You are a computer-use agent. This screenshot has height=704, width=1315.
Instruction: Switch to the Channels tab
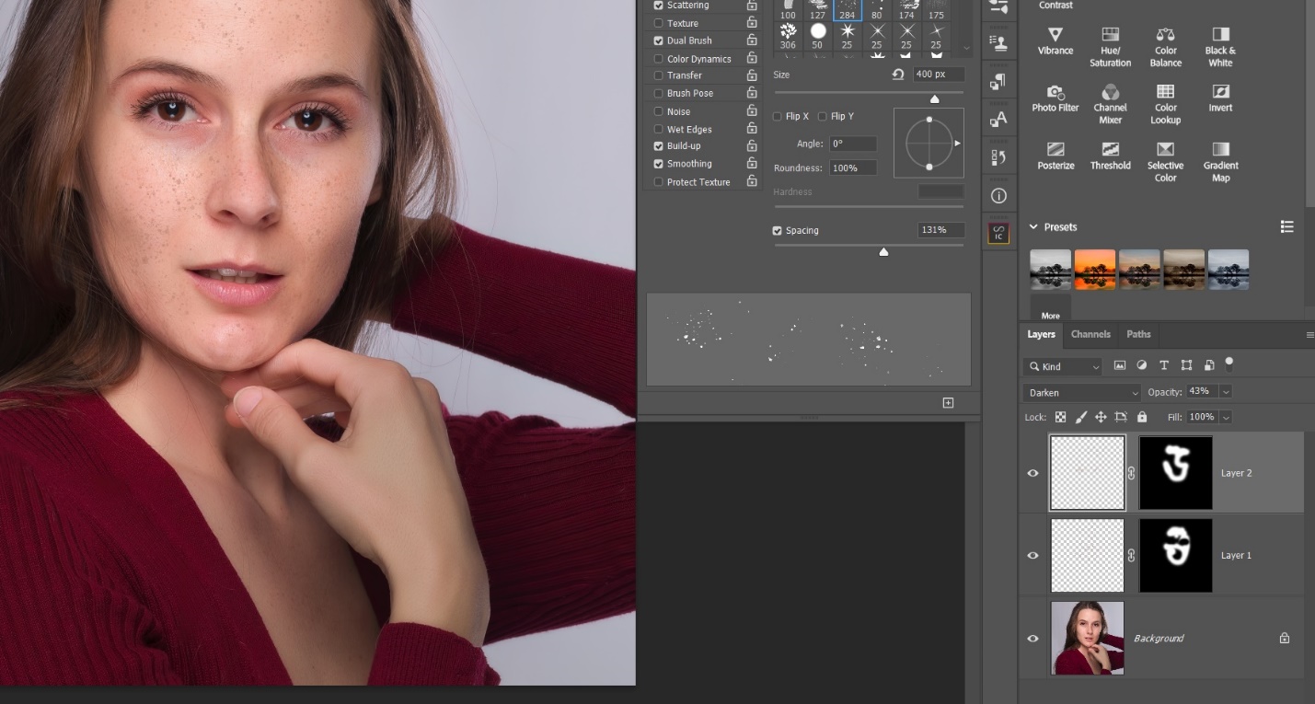pos(1090,334)
